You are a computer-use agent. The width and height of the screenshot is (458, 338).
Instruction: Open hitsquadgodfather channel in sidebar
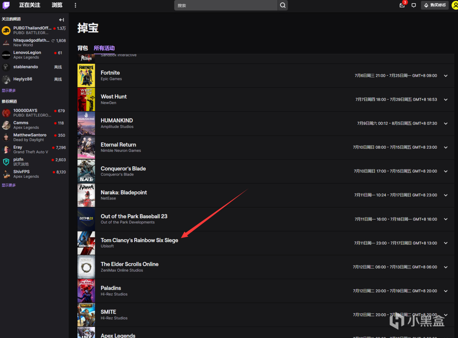[34, 42]
